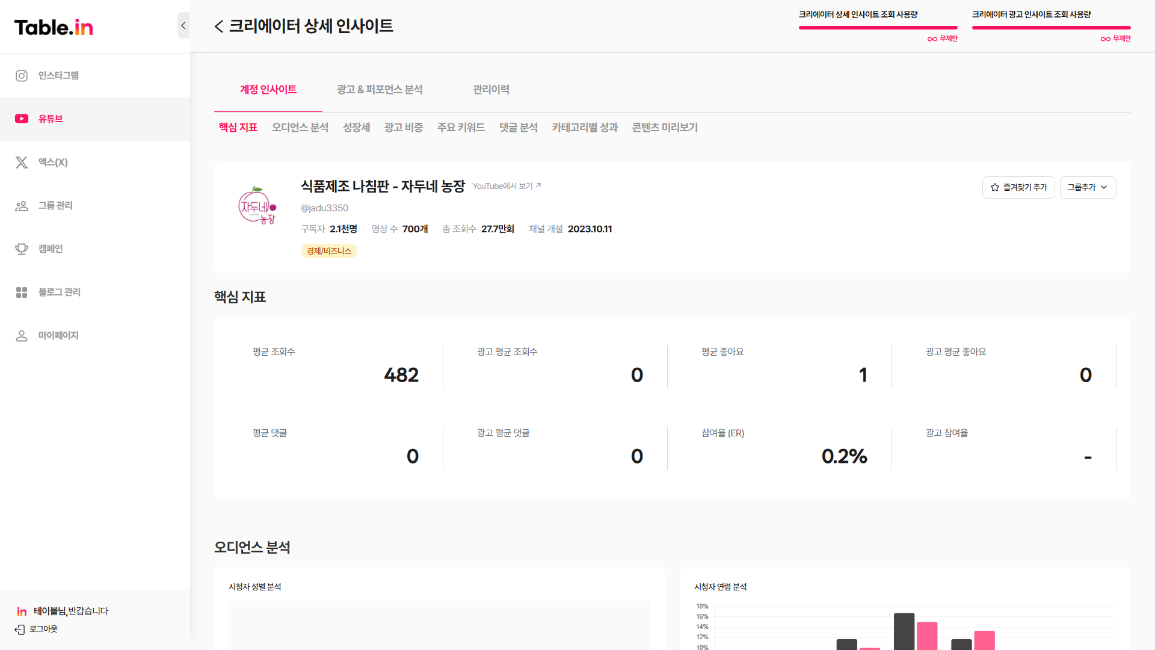Screen dimensions: 1155x650
Task: Jump to 성장세 sub-tab
Action: point(356,128)
